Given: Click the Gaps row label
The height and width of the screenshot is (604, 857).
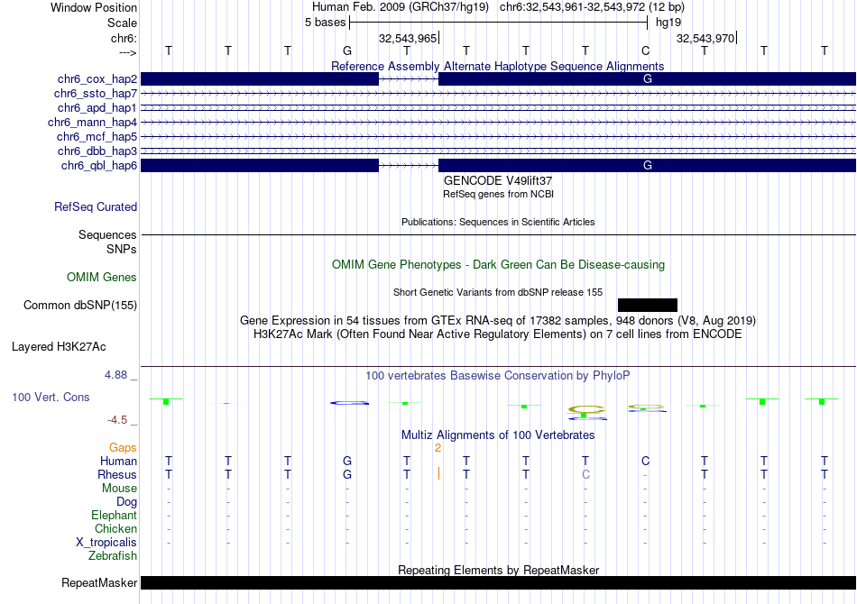Looking at the screenshot, I should pyautogui.click(x=123, y=448).
